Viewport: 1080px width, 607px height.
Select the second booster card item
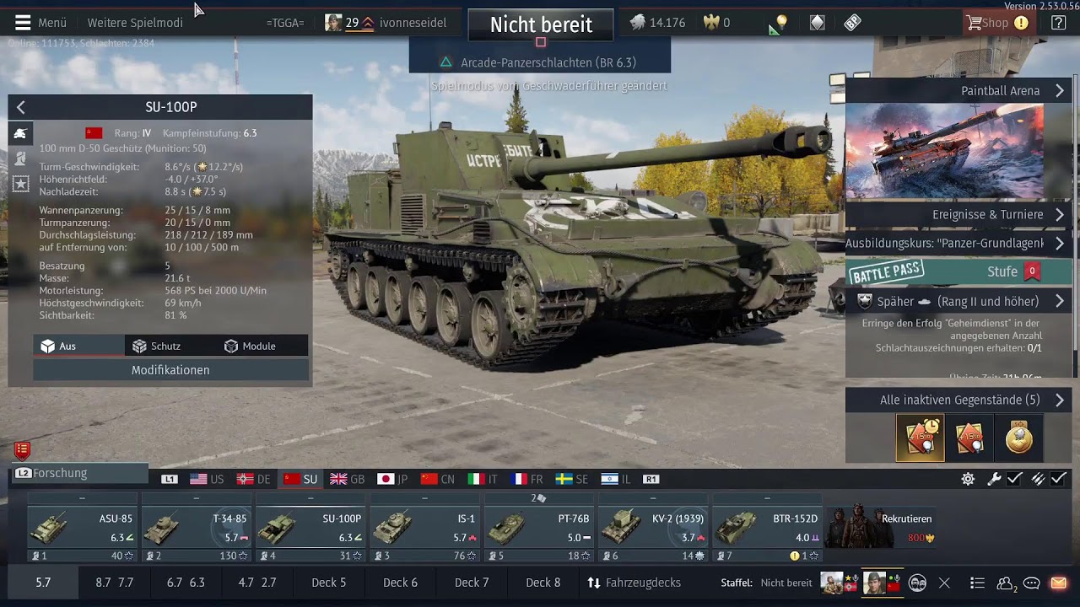969,438
